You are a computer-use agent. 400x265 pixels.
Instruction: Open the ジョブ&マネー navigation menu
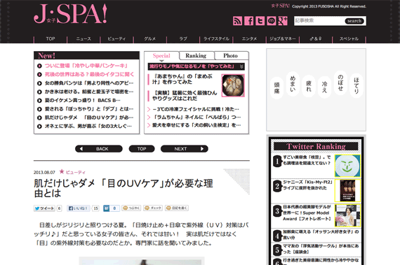(x=283, y=39)
